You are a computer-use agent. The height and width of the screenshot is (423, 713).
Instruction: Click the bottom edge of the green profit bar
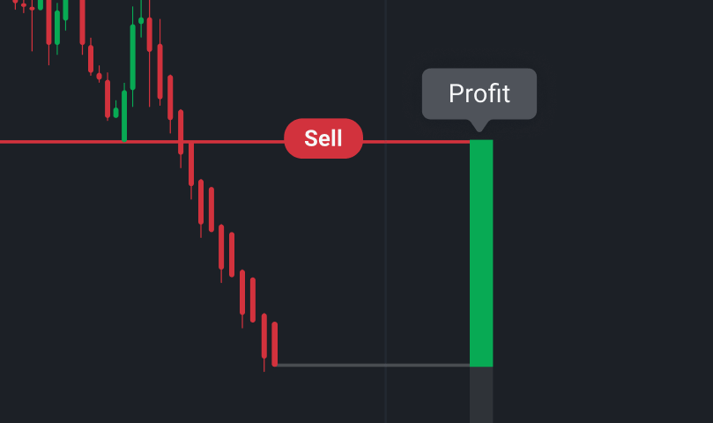pyautogui.click(x=481, y=365)
